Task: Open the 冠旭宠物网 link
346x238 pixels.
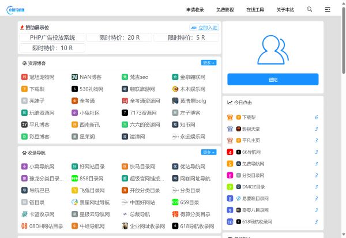Action: pos(42,77)
